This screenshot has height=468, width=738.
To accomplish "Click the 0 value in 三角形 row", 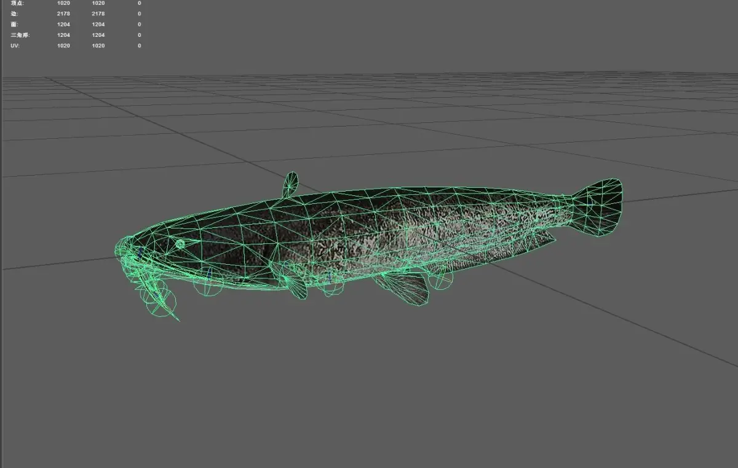I will (140, 35).
